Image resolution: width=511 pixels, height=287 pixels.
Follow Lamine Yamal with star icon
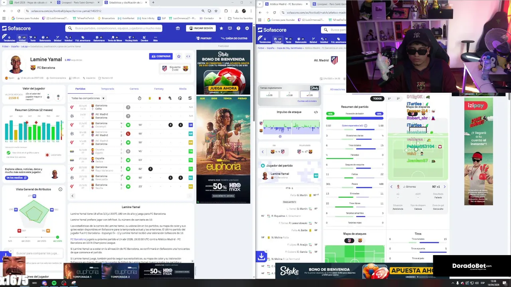point(179,56)
